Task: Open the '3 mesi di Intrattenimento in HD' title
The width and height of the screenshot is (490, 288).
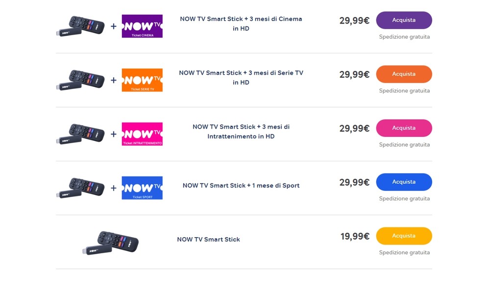Action: pos(241,132)
